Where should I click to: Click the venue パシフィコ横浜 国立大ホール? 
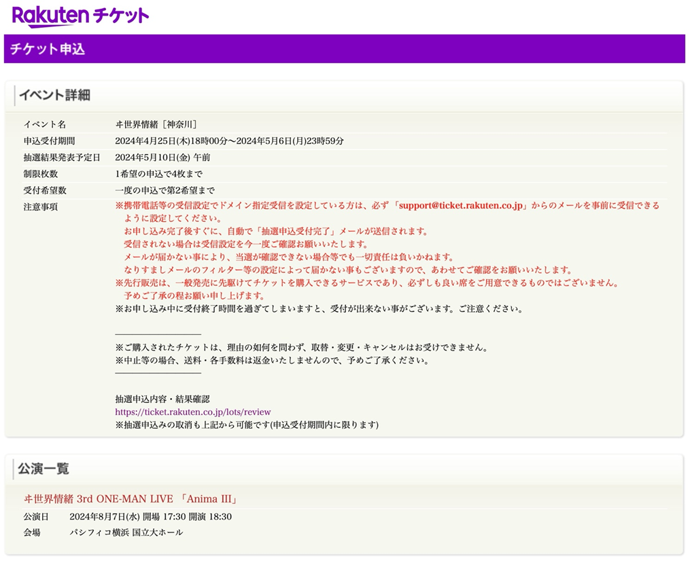pyautogui.click(x=126, y=532)
